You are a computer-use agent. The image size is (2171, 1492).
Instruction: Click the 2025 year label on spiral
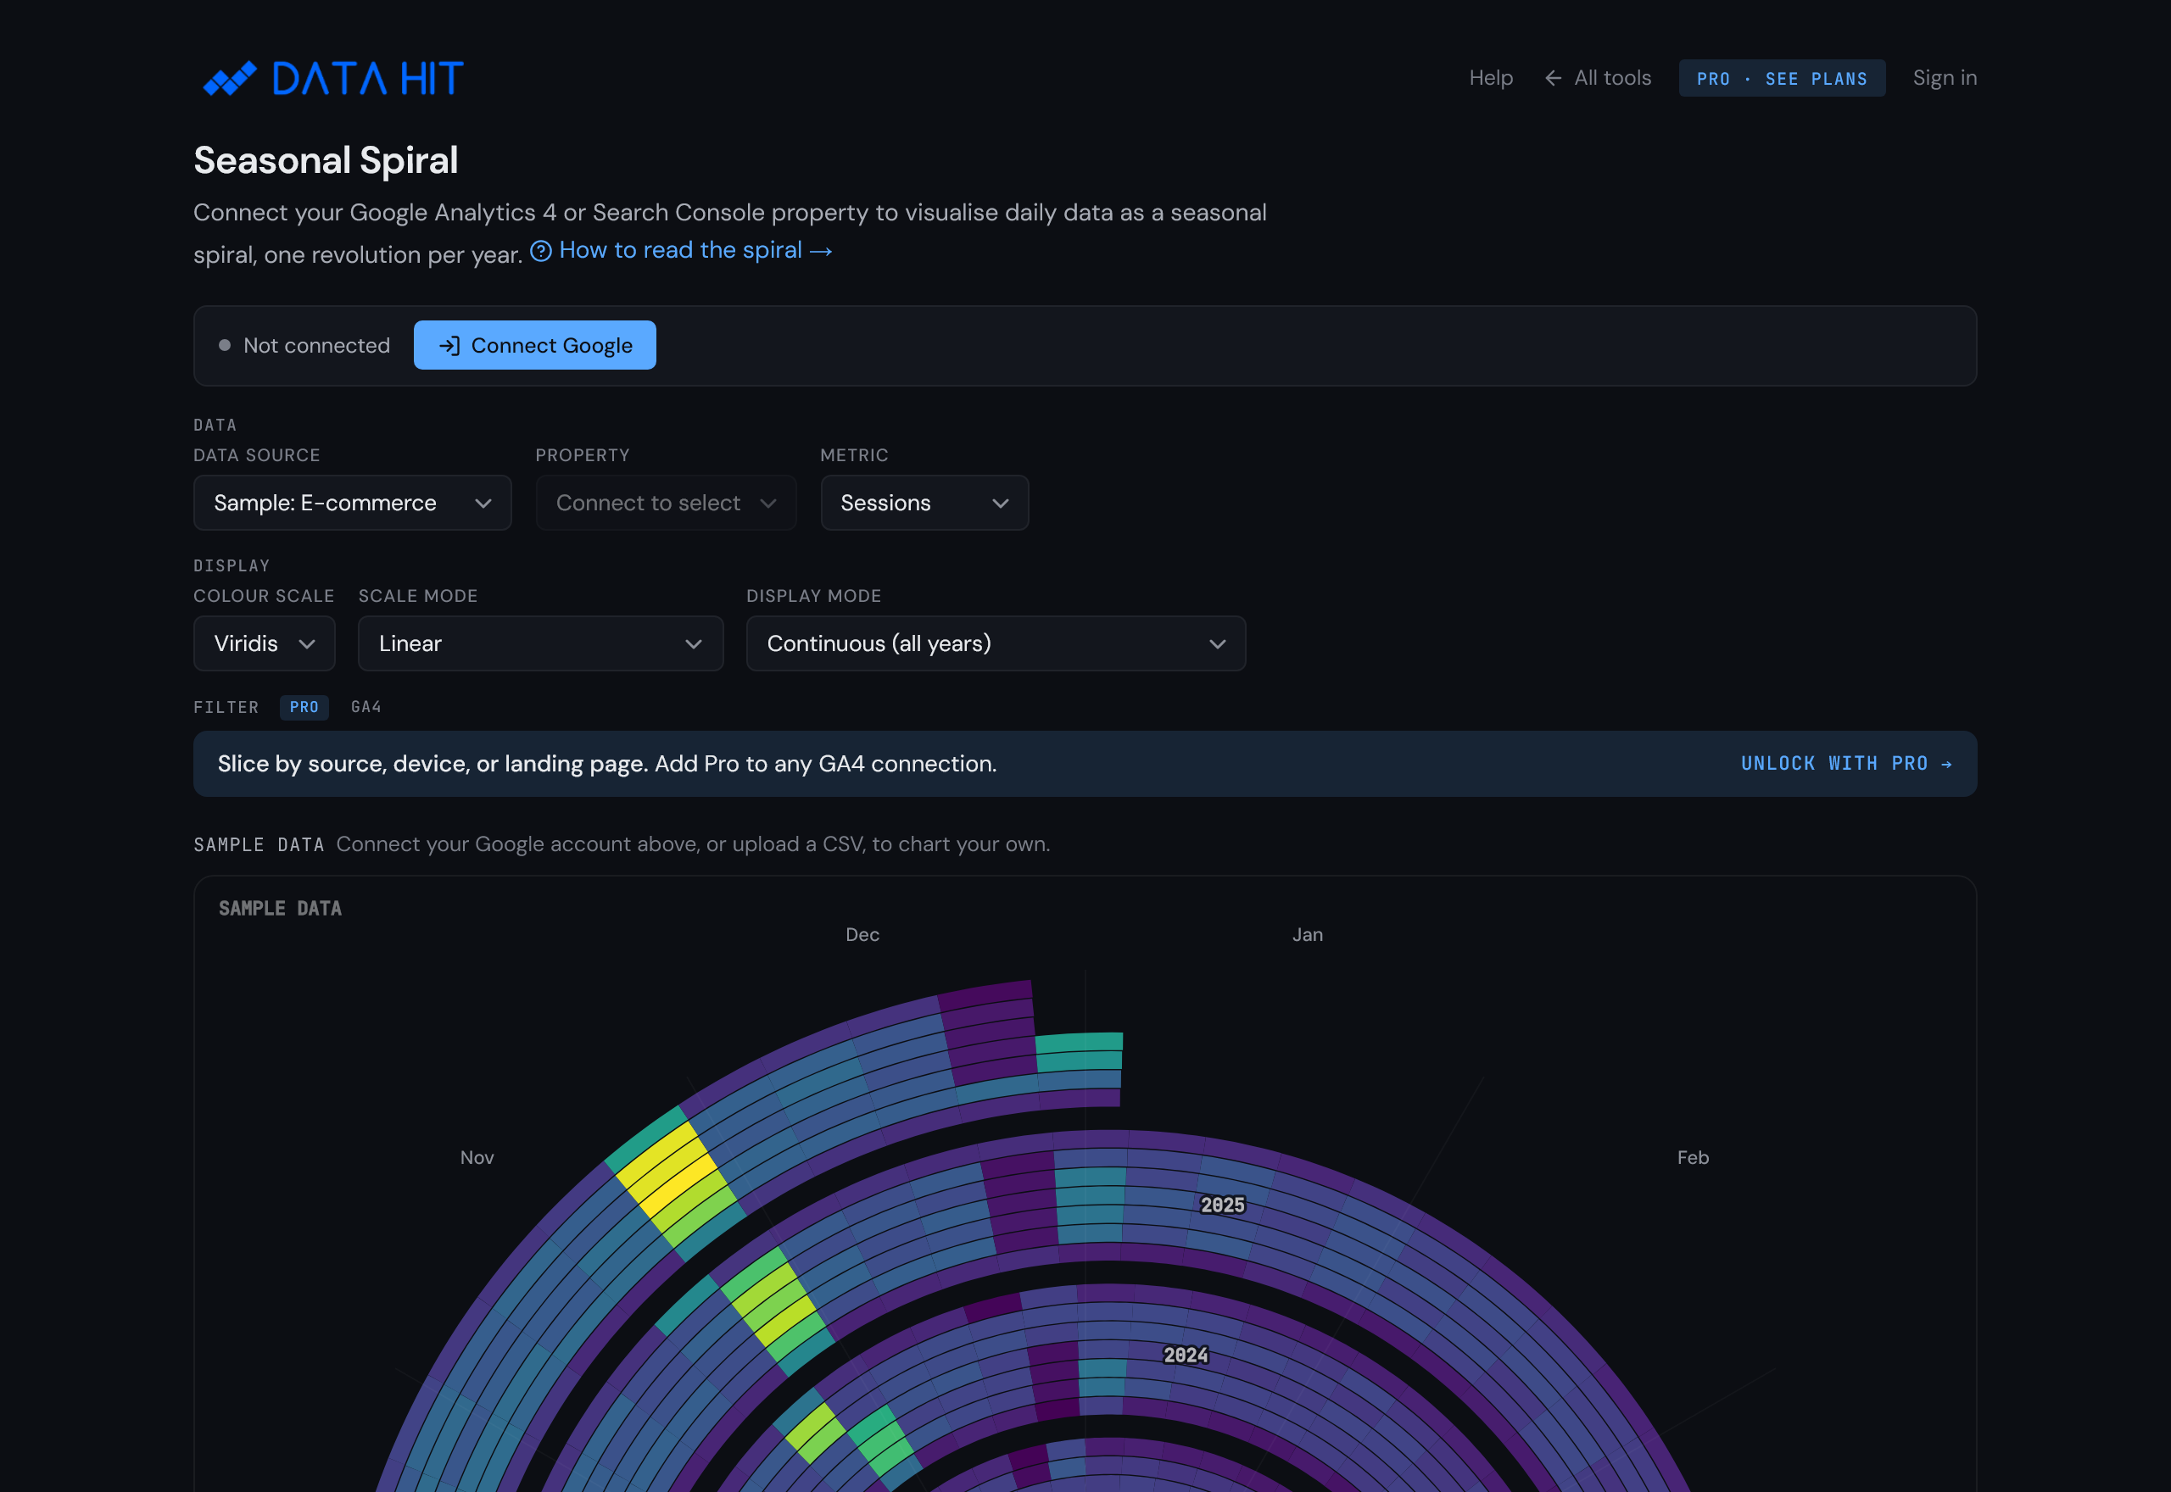(1222, 1205)
